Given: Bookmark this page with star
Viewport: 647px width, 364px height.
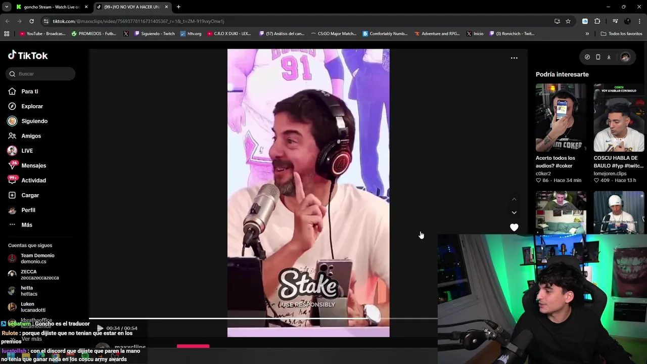Looking at the screenshot, I should pos(568,21).
